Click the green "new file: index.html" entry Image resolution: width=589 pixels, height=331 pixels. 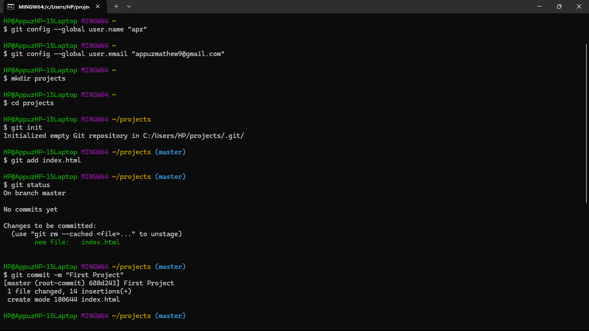(x=77, y=242)
